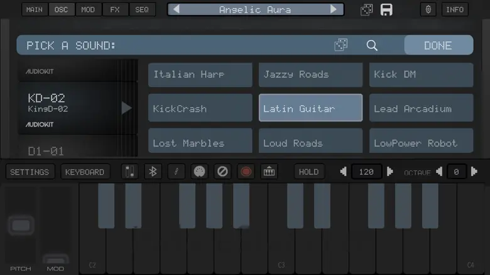Play the C#3 black key

295,205
